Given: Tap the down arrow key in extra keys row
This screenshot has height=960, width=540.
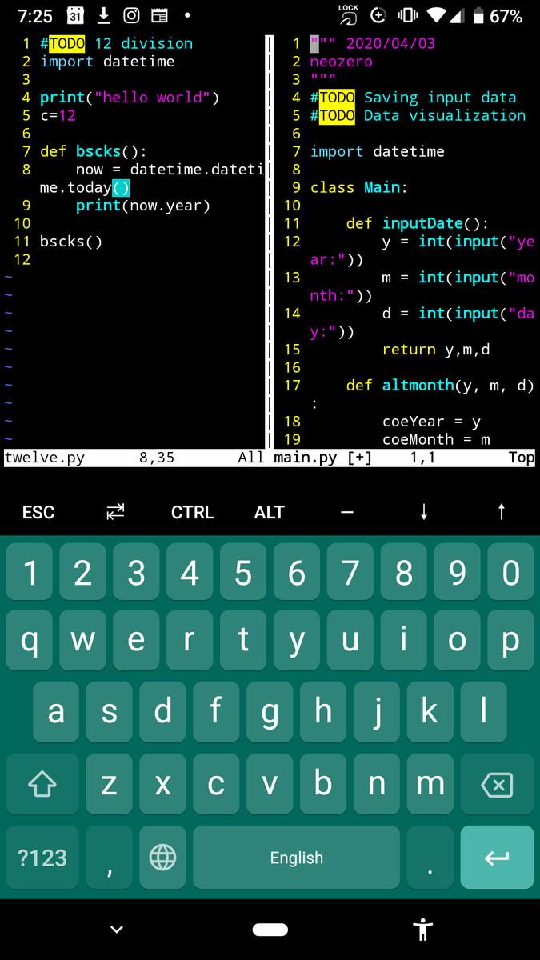Looking at the screenshot, I should 424,512.
